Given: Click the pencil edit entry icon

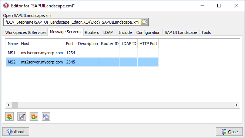Looking at the screenshot, I should tap(21, 116).
